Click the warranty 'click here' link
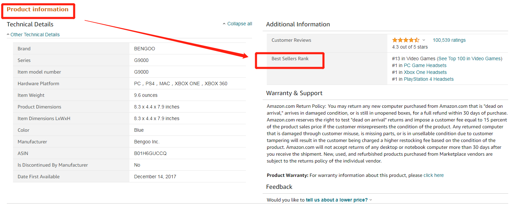Image resolution: width=513 pixels, height=207 pixels. point(433,175)
